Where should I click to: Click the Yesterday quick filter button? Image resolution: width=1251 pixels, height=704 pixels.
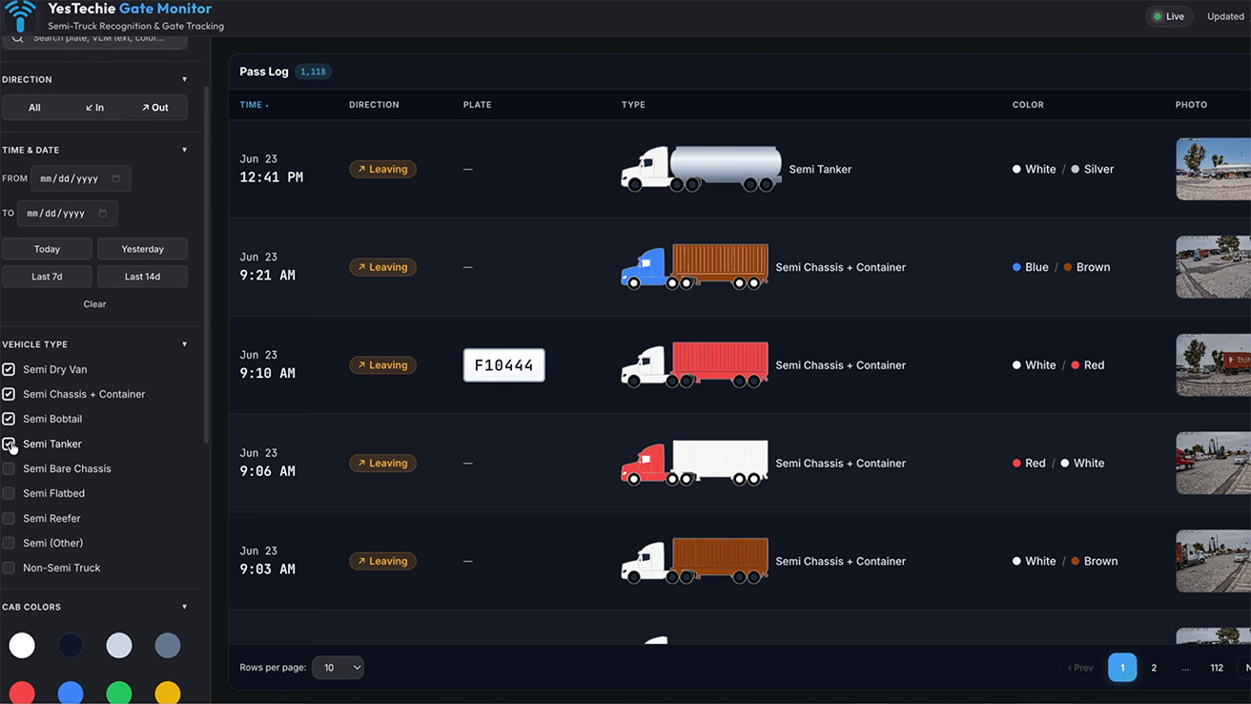pyautogui.click(x=143, y=249)
